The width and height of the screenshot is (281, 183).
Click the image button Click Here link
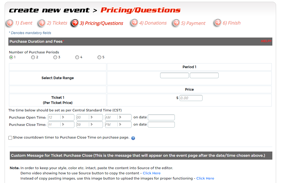pos(205,178)
